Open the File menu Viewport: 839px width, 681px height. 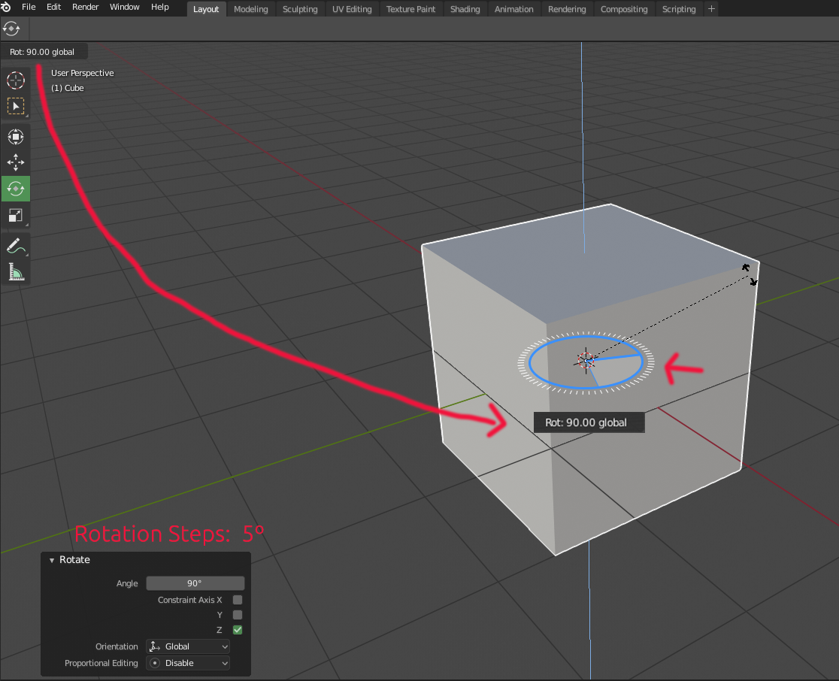(29, 7)
